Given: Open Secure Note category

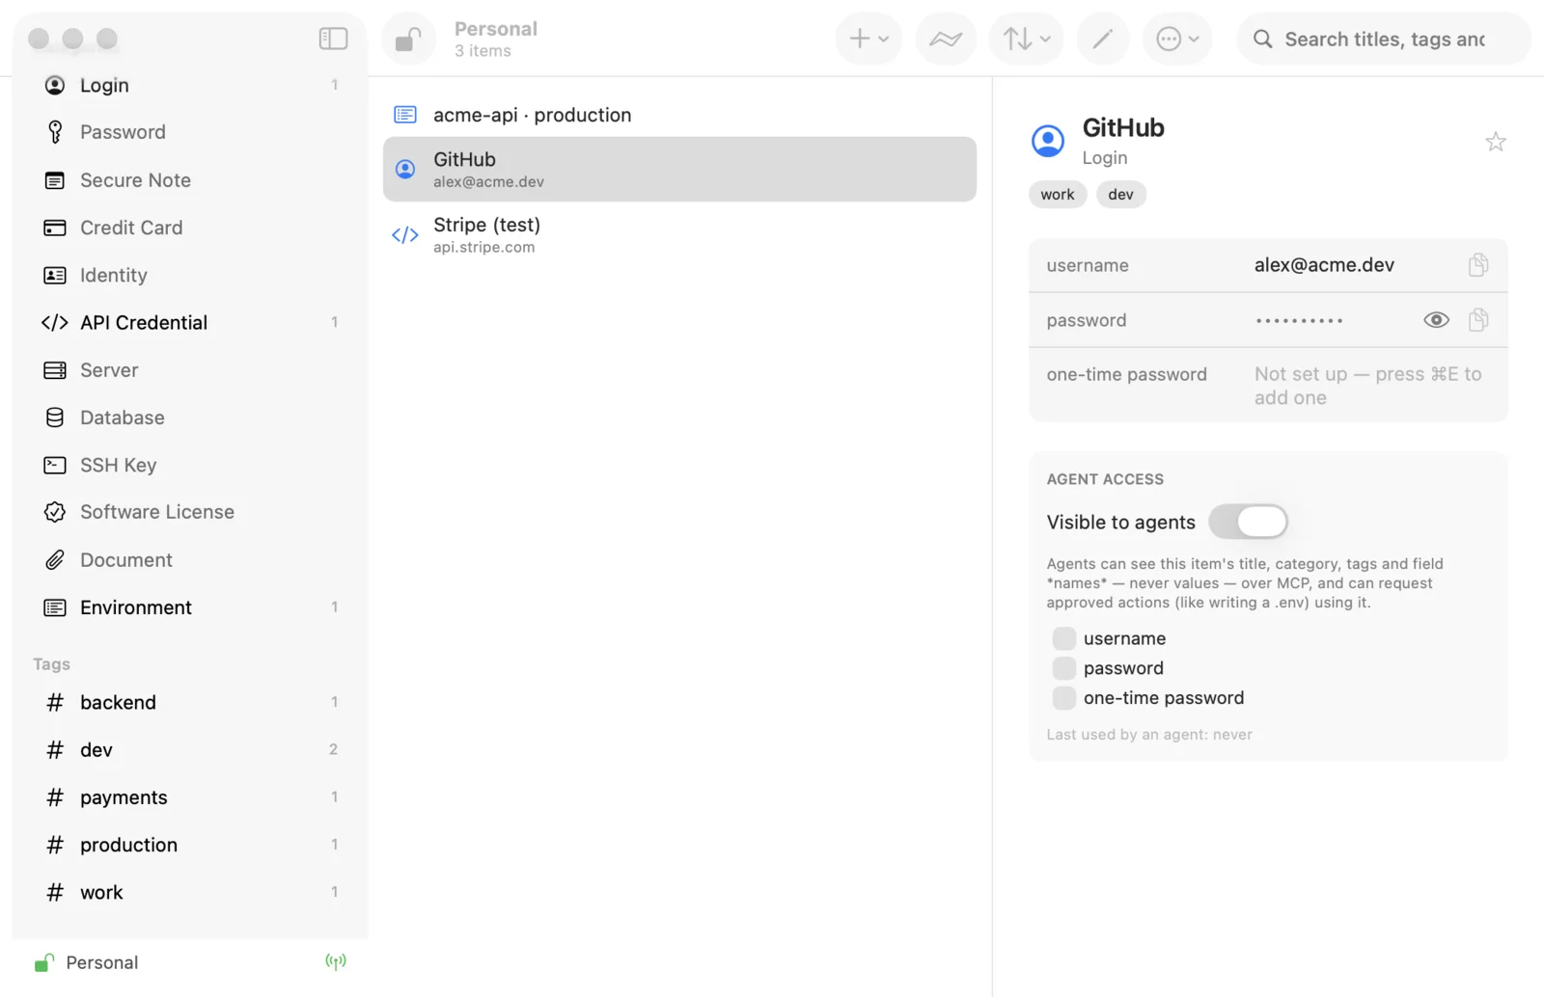Looking at the screenshot, I should pyautogui.click(x=190, y=180).
